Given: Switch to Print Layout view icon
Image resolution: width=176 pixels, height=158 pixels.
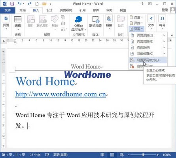Looking at the screenshot, I should [x=112, y=155].
